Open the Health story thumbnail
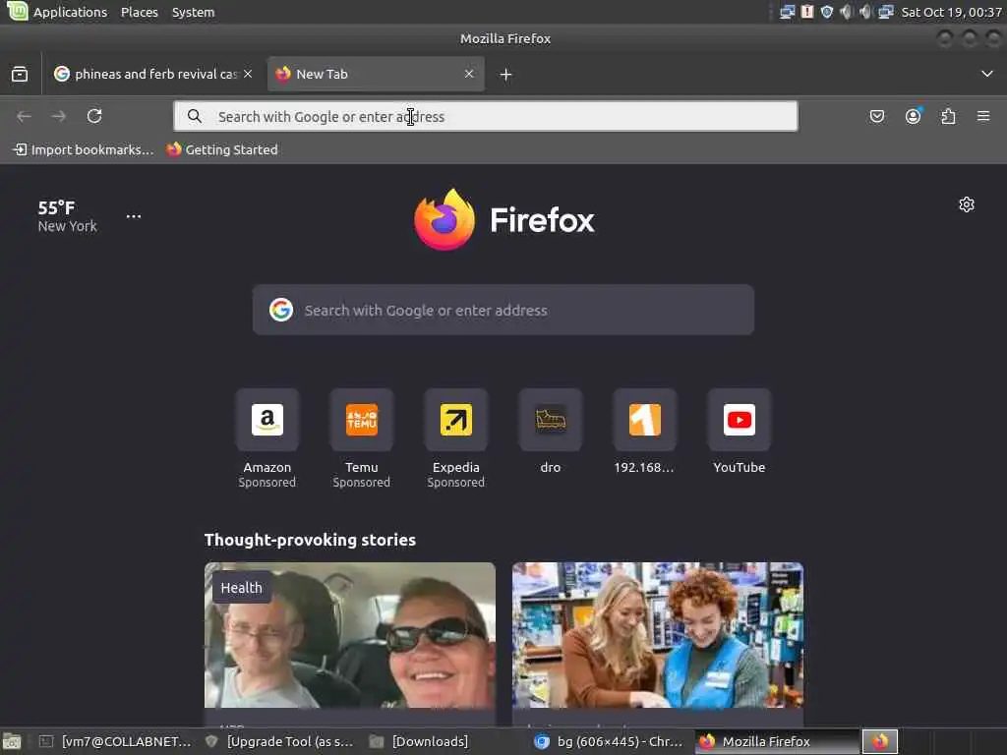The image size is (1007, 755). [350, 635]
